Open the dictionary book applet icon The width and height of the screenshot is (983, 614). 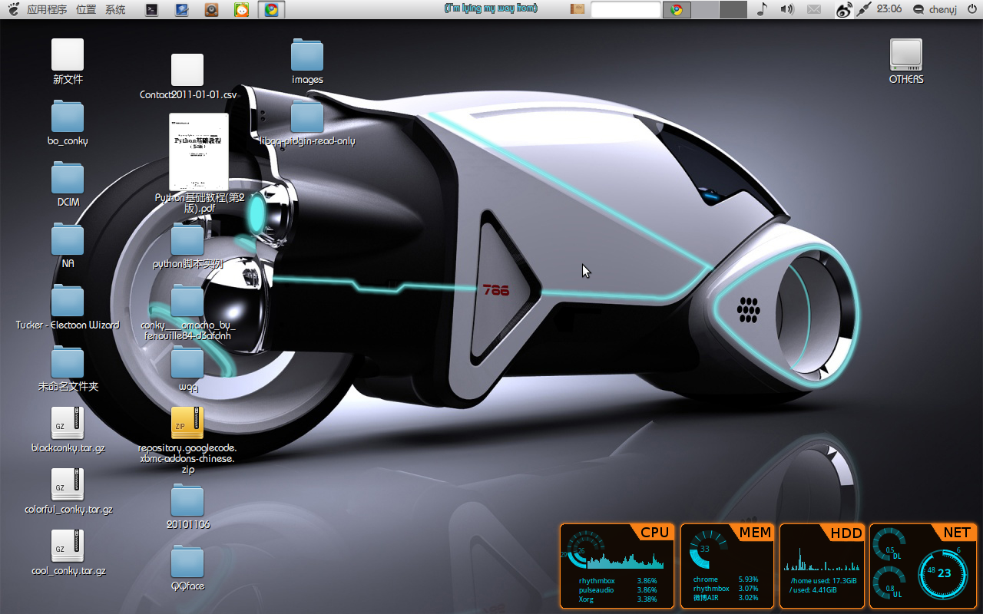tap(578, 9)
